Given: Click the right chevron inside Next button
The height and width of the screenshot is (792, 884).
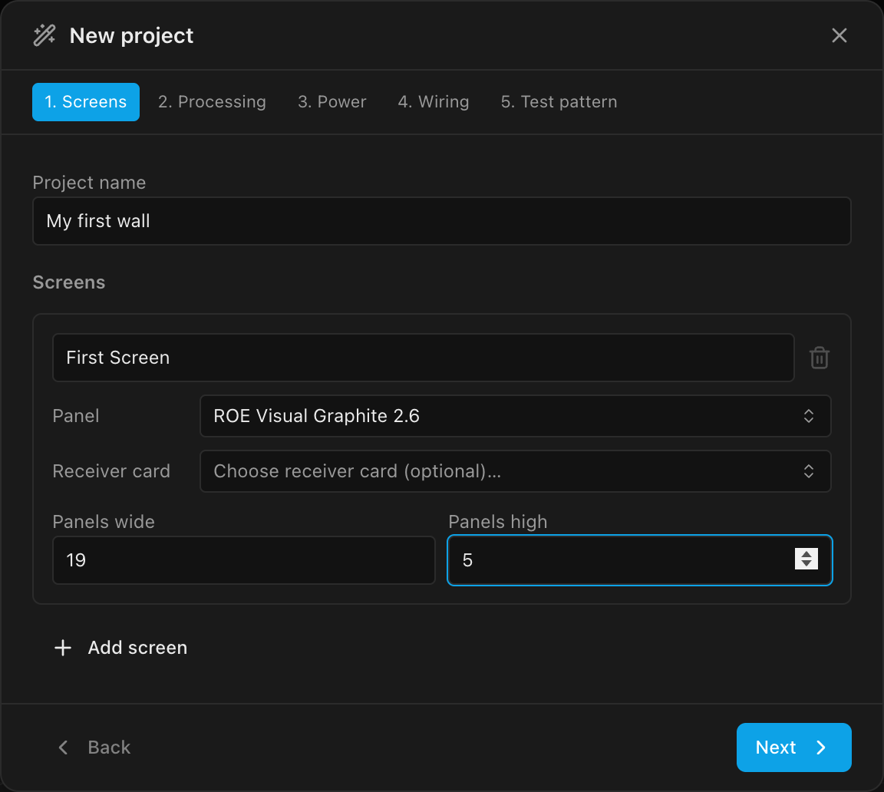Looking at the screenshot, I should 821,747.
